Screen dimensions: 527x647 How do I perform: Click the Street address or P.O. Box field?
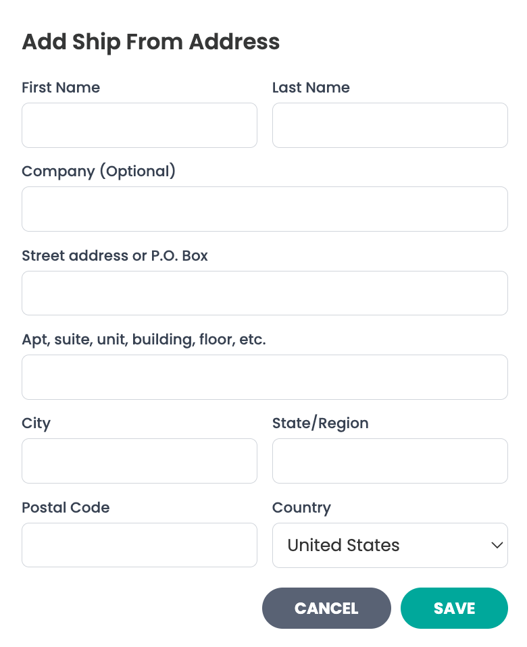(x=264, y=292)
